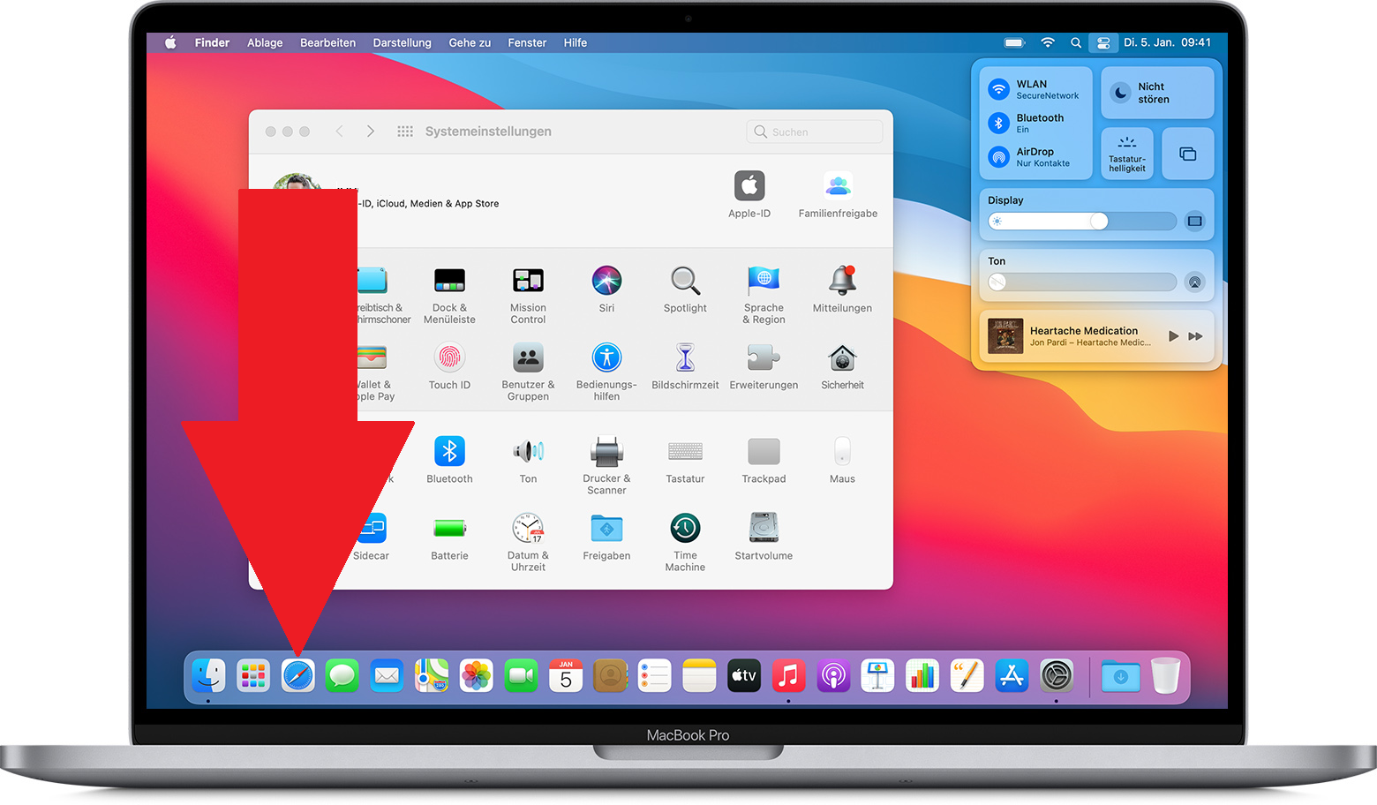Screen dimensions: 1377x805
Task: Open Safari from the Dock
Action: point(297,676)
